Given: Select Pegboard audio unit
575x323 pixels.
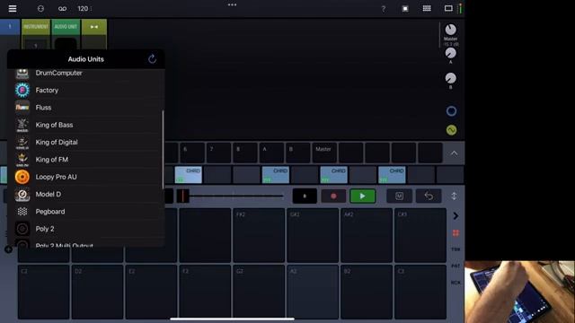Looking at the screenshot, I should tap(85, 212).
